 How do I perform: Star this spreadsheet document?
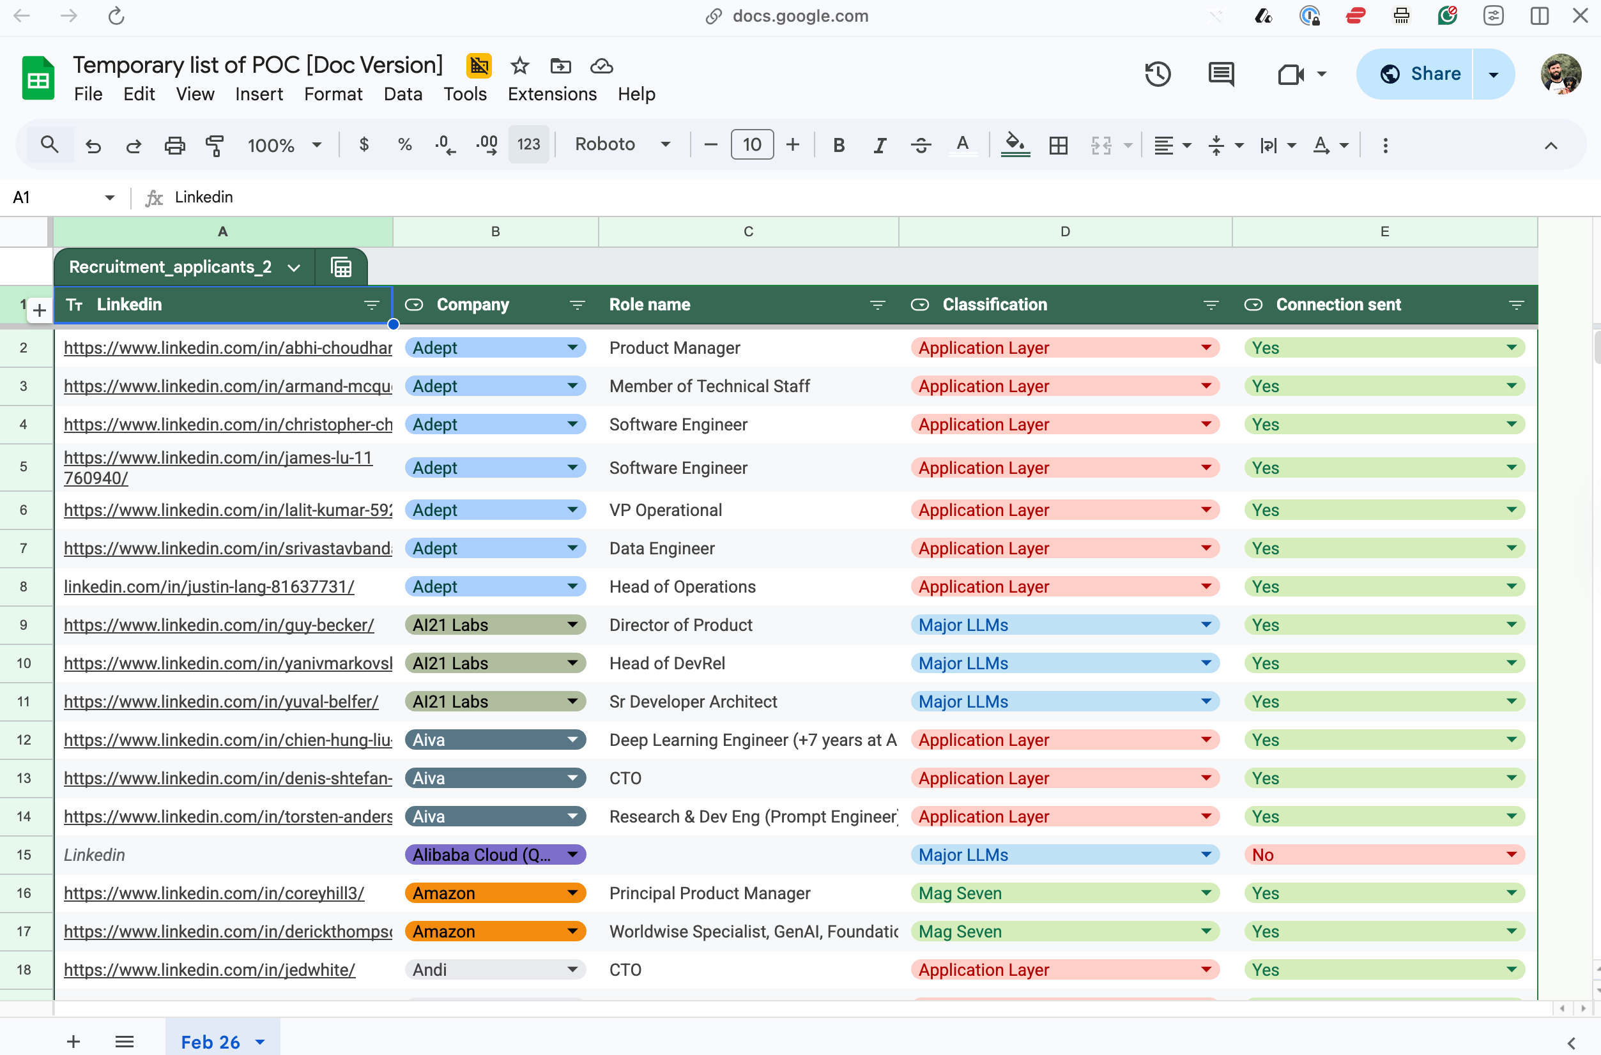pos(519,66)
